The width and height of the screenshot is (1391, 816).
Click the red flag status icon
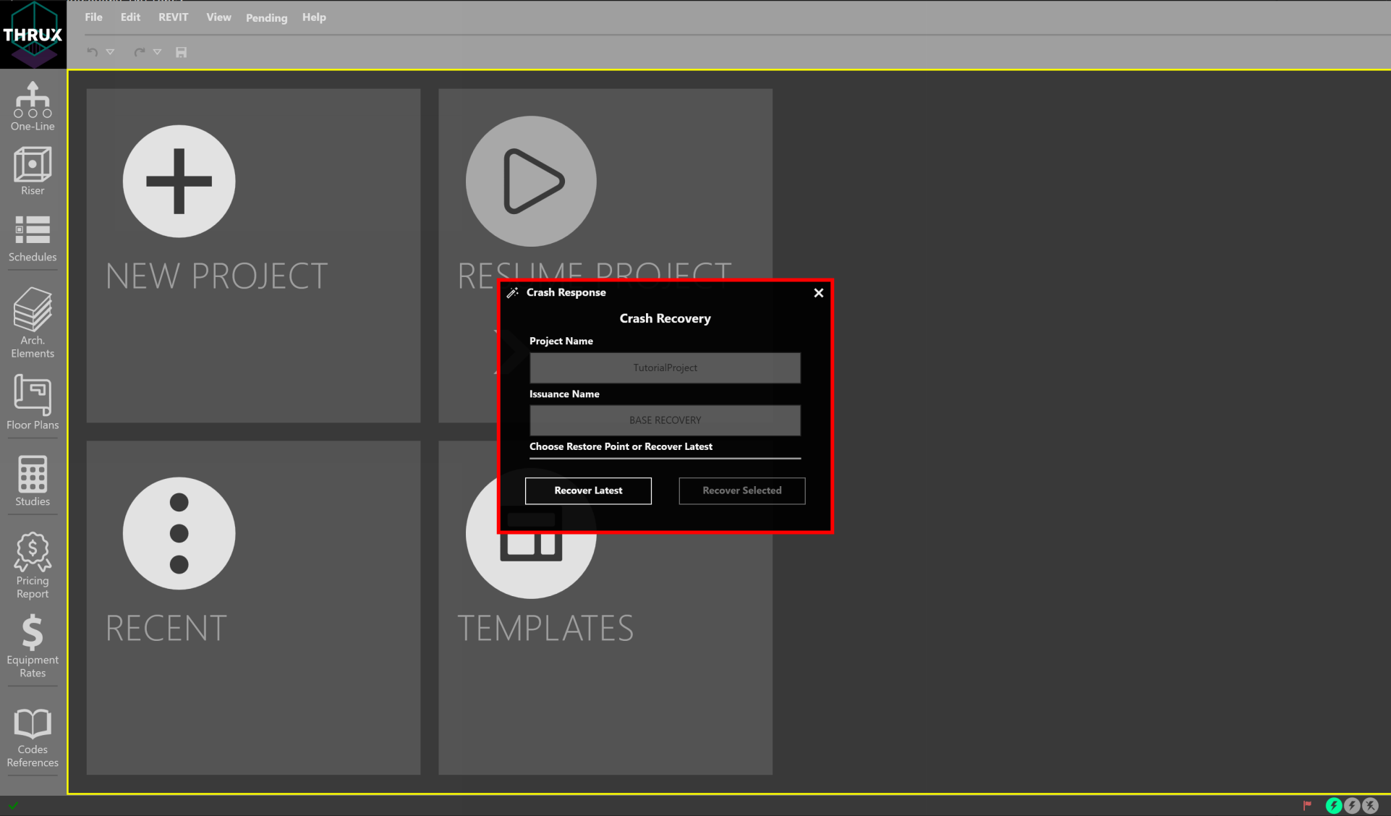pos(1307,805)
